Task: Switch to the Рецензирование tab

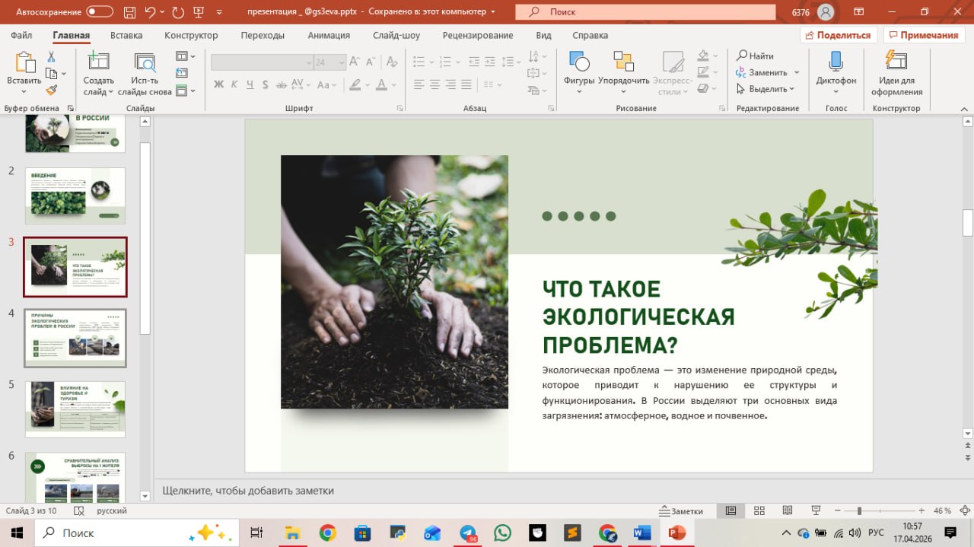Action: coord(478,35)
